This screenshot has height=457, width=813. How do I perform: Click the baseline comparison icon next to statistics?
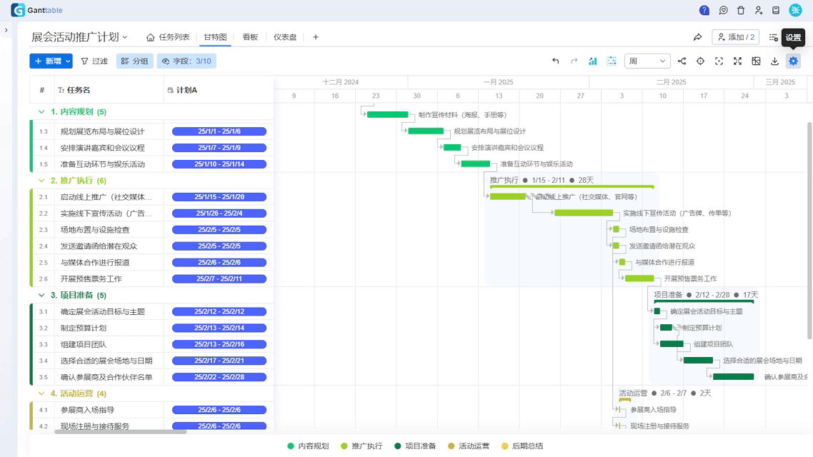click(x=612, y=61)
